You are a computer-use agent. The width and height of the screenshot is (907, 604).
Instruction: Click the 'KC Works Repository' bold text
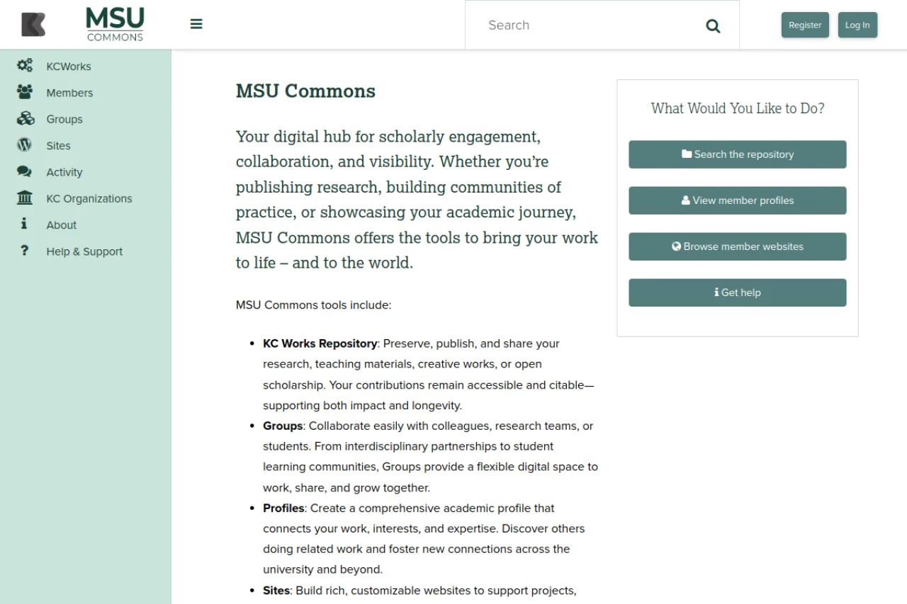[320, 343]
